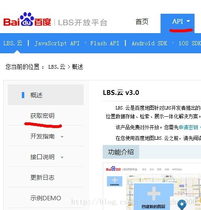Open 示例DEMO in the sidebar

46,198
